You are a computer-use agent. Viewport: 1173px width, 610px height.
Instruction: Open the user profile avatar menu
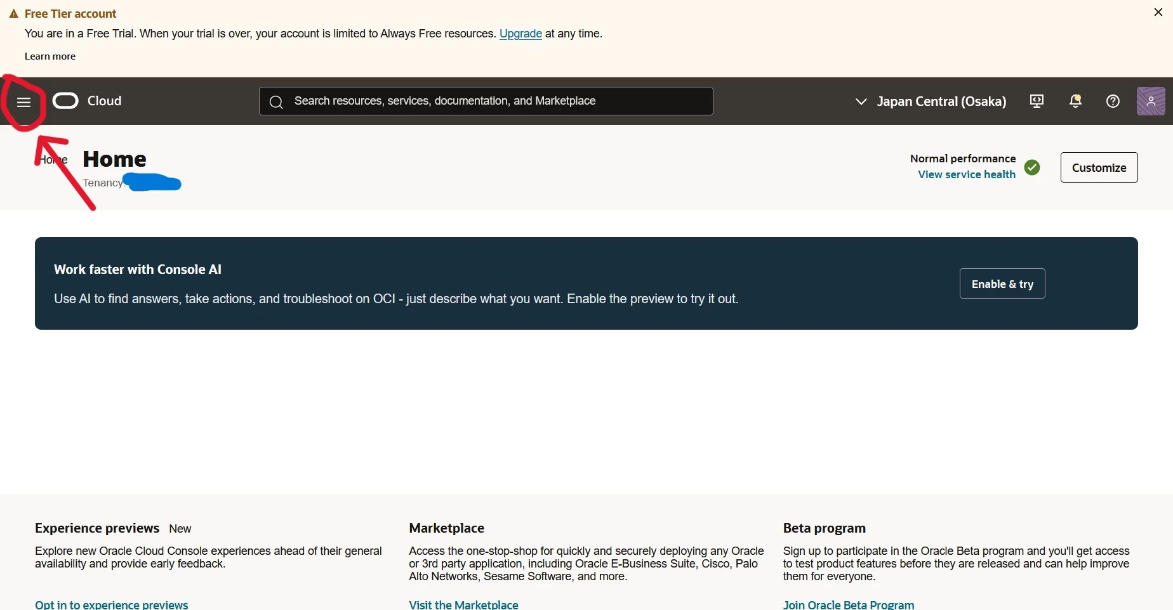pos(1151,101)
